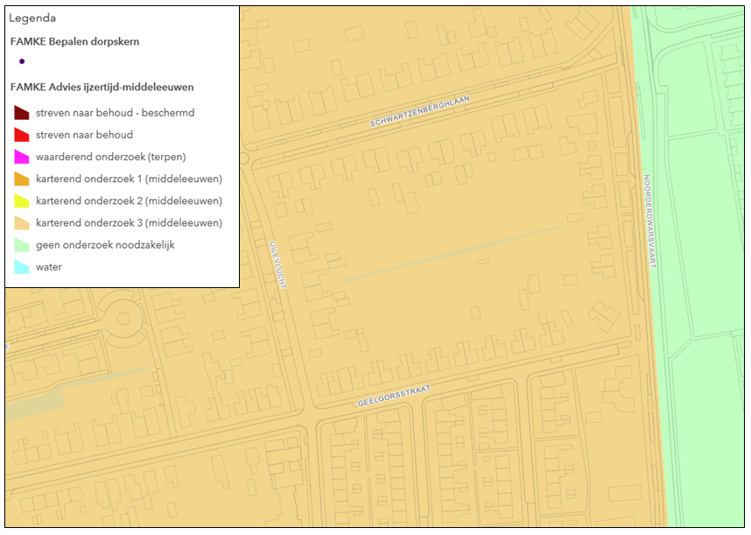Click 'streven naar behoud - beschermd' label
The image size is (751, 535).
115,113
